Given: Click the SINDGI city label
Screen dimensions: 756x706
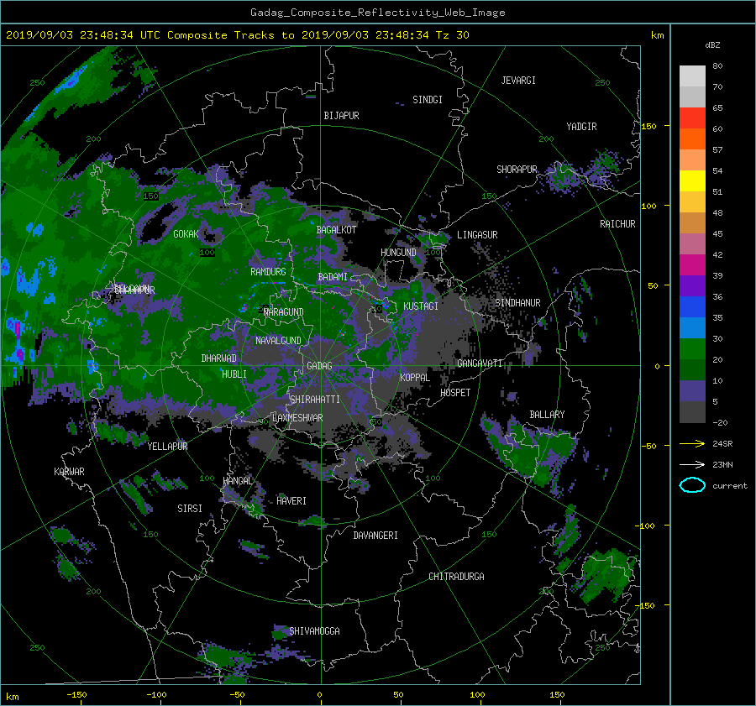Looking at the screenshot, I should click(x=428, y=100).
